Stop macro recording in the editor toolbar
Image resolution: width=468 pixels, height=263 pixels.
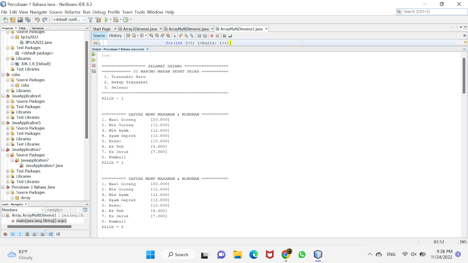click(x=217, y=36)
